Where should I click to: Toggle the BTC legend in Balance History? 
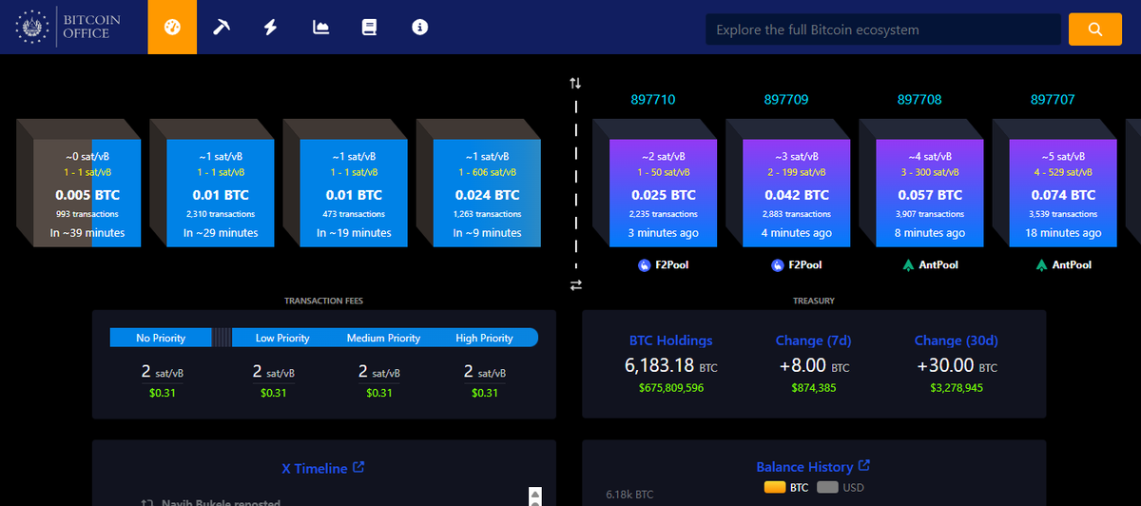(785, 487)
